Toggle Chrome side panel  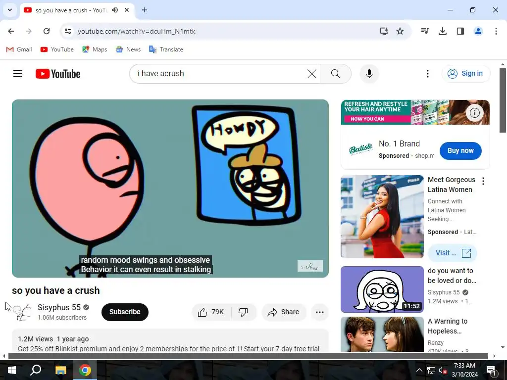[x=460, y=31]
